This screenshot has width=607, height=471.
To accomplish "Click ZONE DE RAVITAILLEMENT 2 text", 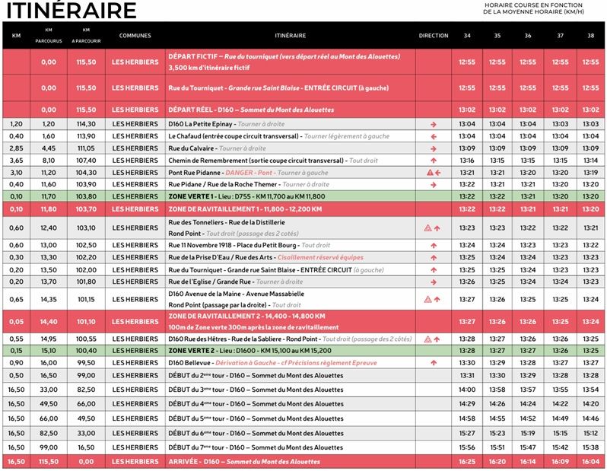I will tap(246, 316).
